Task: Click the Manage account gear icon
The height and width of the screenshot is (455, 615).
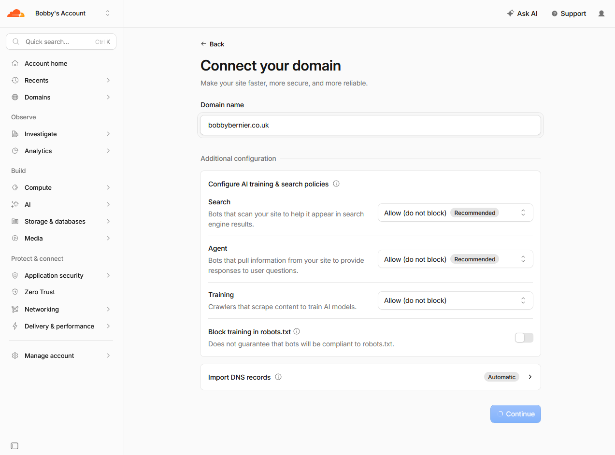Action: [15, 355]
